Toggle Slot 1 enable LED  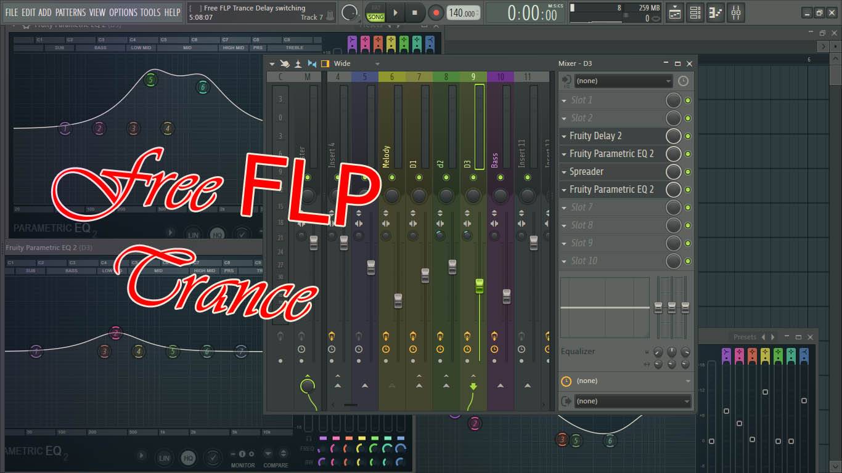coord(688,100)
